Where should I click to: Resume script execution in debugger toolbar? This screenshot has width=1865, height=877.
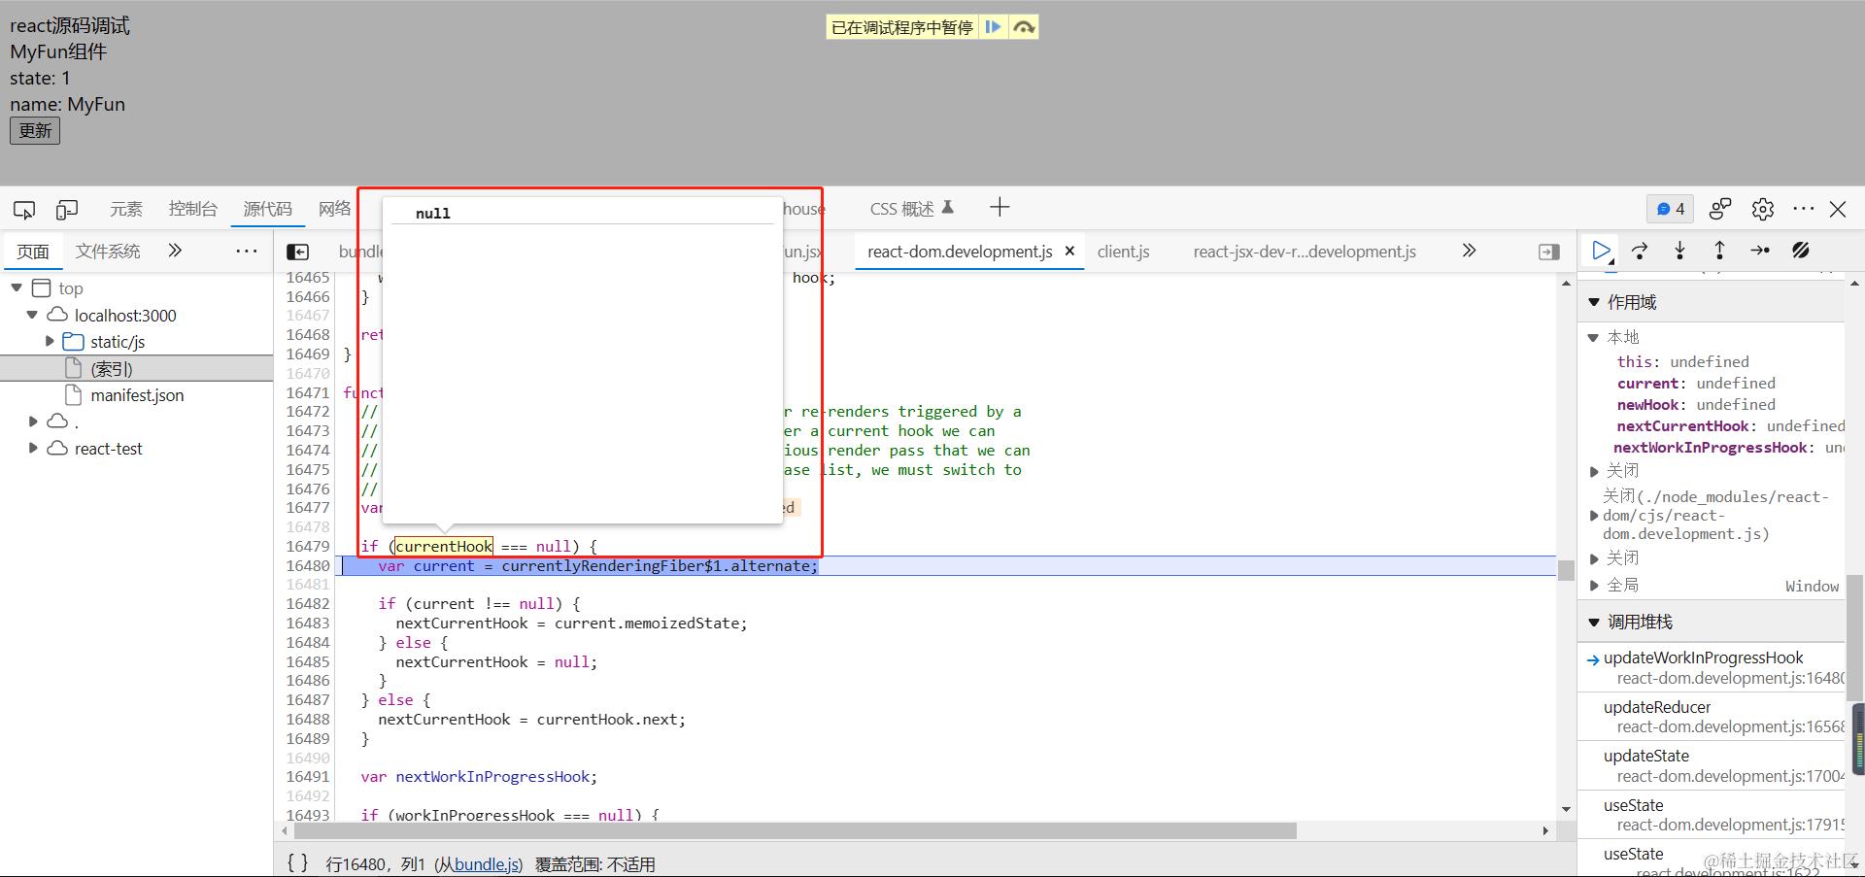click(1601, 251)
